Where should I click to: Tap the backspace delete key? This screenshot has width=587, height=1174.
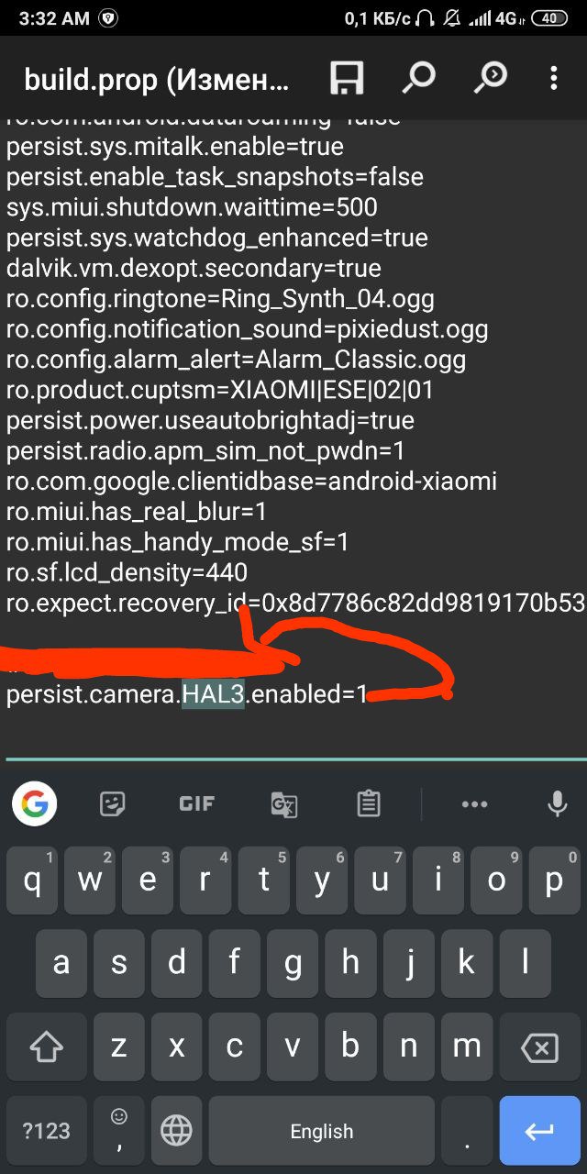click(x=539, y=1047)
